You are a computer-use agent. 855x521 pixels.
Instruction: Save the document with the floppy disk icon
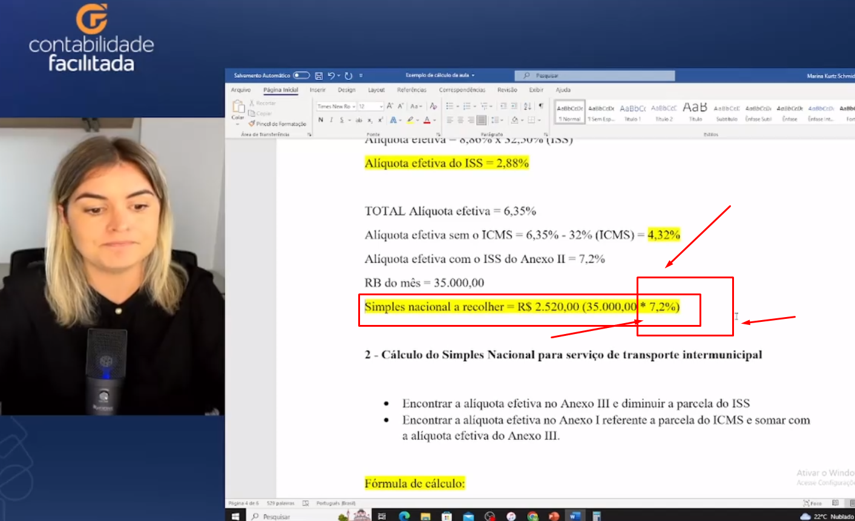(319, 76)
